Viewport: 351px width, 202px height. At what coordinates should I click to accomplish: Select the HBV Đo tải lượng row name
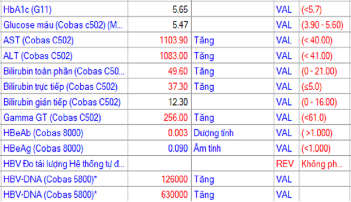[x=64, y=164]
